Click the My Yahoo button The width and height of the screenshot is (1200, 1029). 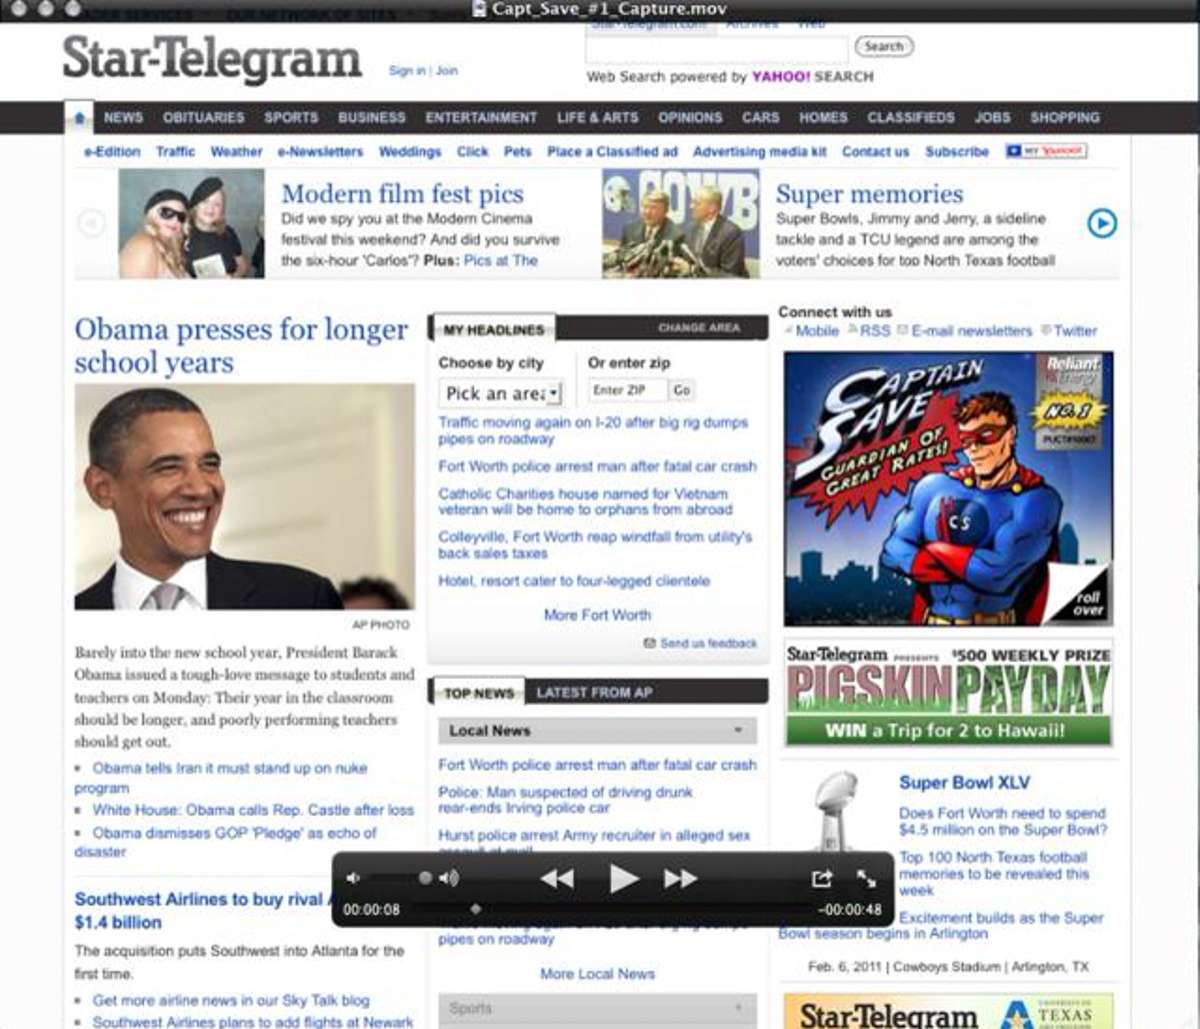[1046, 151]
